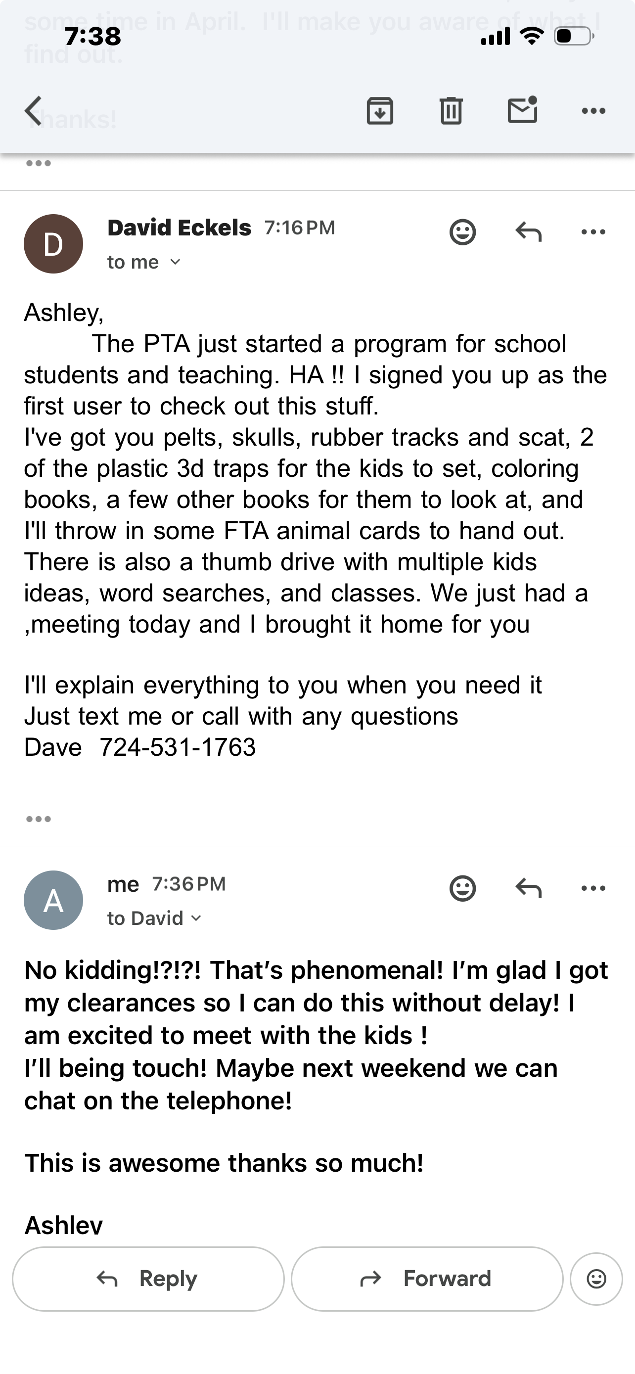The height and width of the screenshot is (1374, 635).
Task: Add emoji reaction to David Eckels' message
Action: click(462, 232)
